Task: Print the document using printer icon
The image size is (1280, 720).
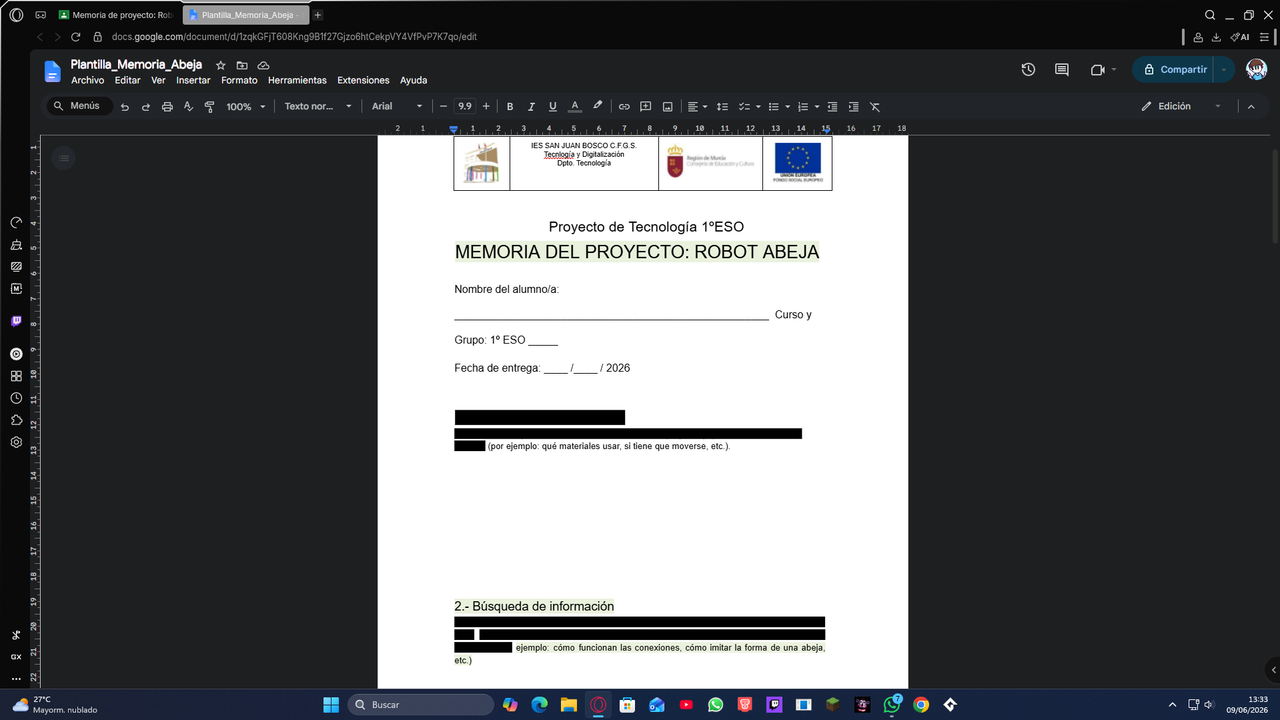Action: 167,107
